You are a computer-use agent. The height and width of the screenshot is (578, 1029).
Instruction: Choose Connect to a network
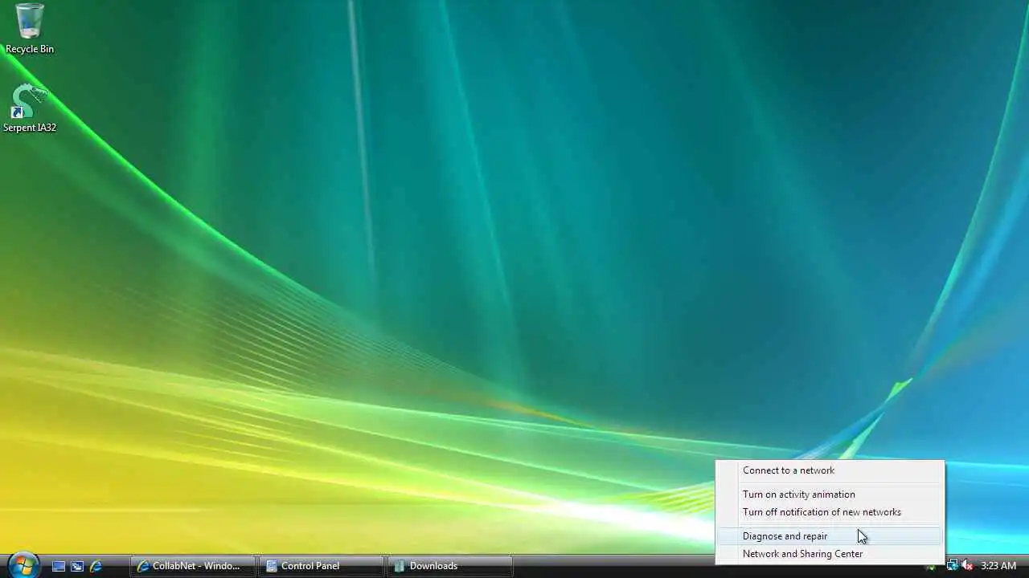point(830,470)
